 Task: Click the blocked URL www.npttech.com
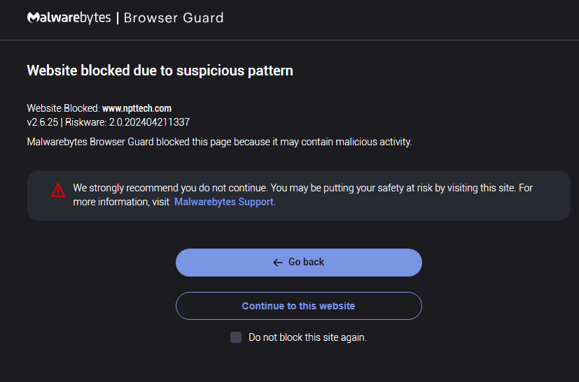tap(137, 108)
